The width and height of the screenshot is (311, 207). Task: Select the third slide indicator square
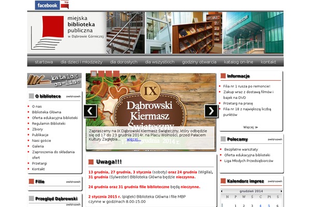[109, 74]
